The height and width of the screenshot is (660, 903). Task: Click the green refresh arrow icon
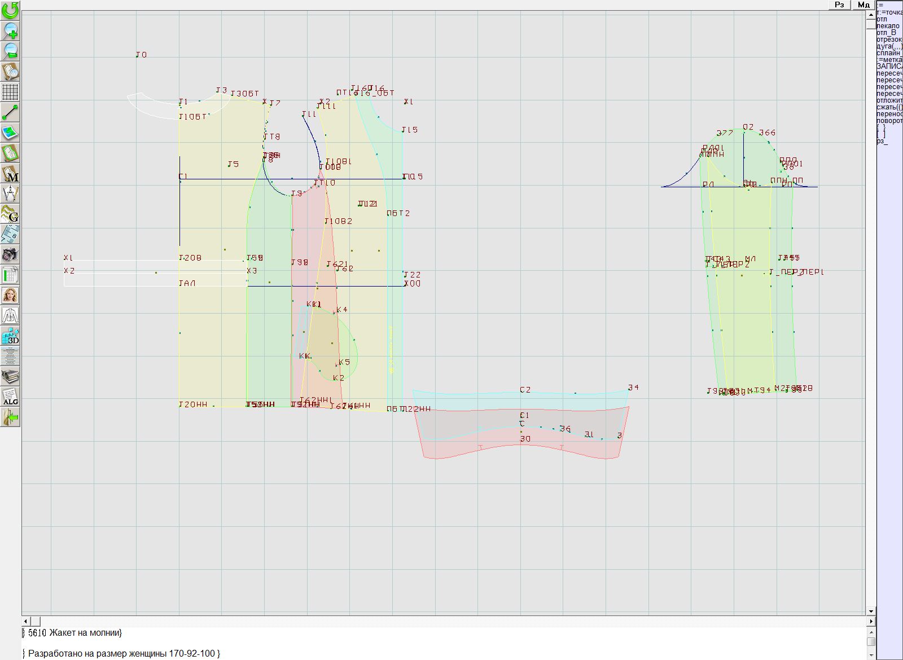[10, 10]
